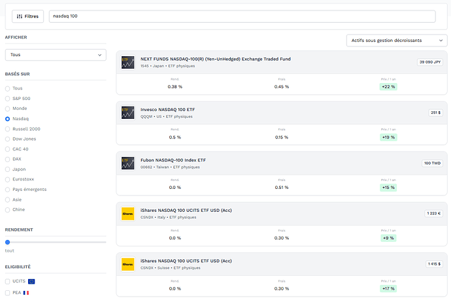Click the 00662 • Taiwan • ETF physiques subtitle

click(170, 167)
